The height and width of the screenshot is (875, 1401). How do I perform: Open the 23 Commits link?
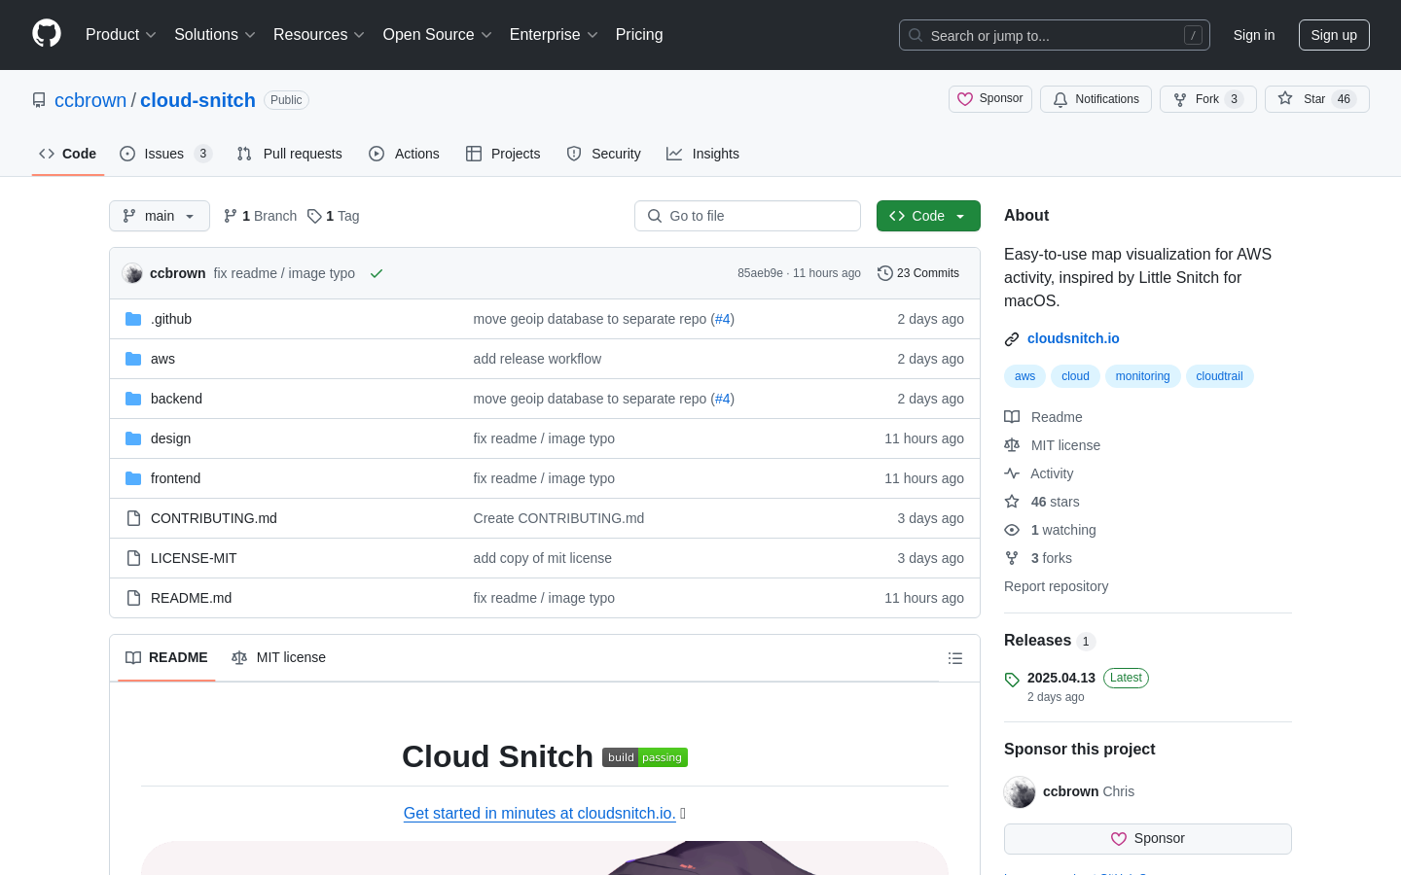pos(918,273)
